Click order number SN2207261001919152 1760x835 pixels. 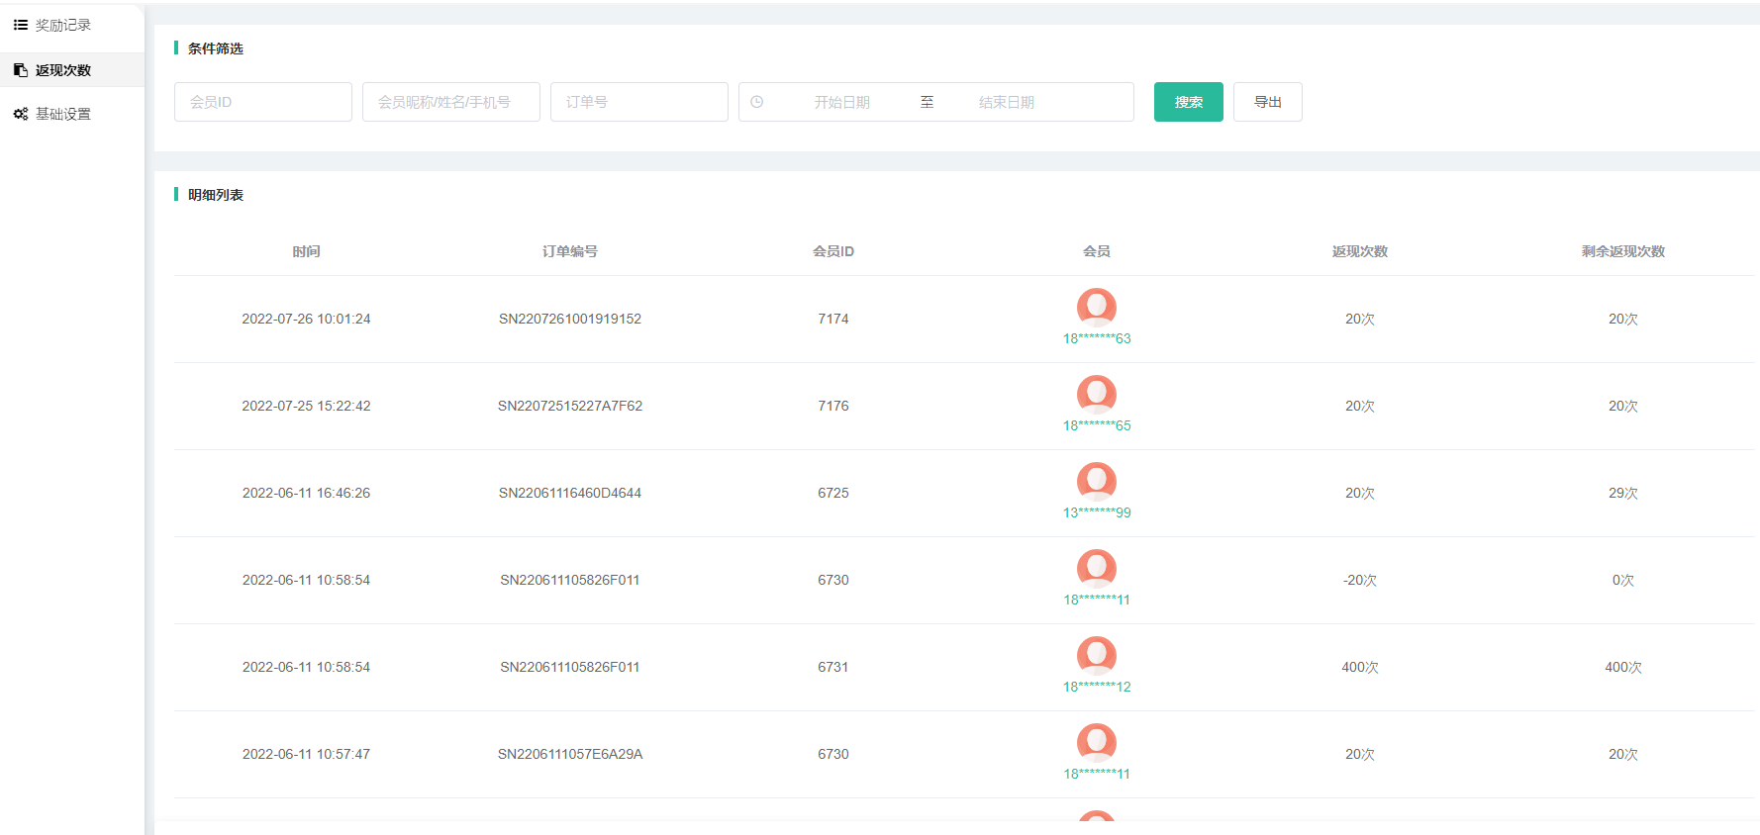coord(570,319)
